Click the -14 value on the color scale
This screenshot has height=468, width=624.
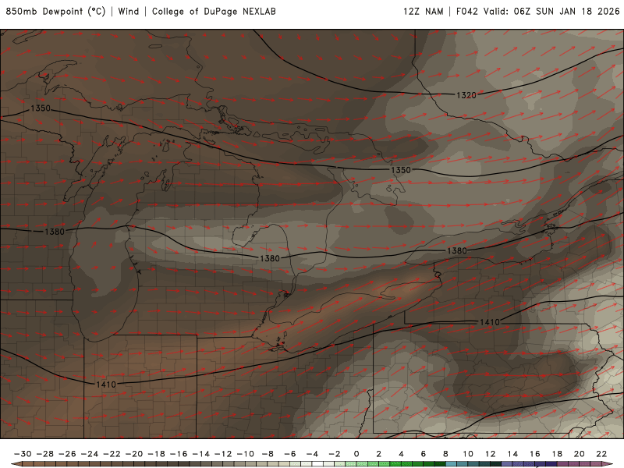coord(200,454)
